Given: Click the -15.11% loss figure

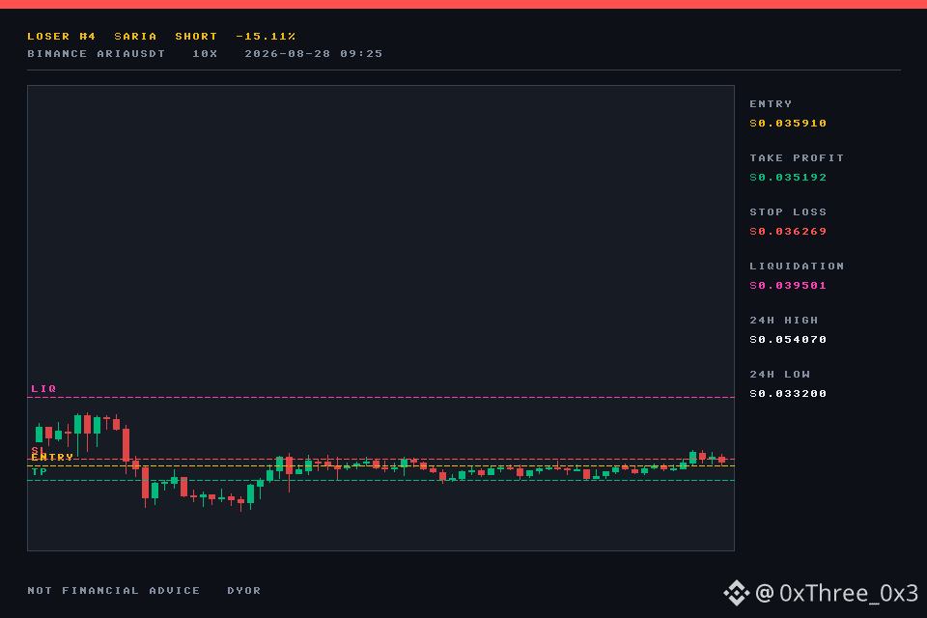Looking at the screenshot, I should tap(266, 36).
